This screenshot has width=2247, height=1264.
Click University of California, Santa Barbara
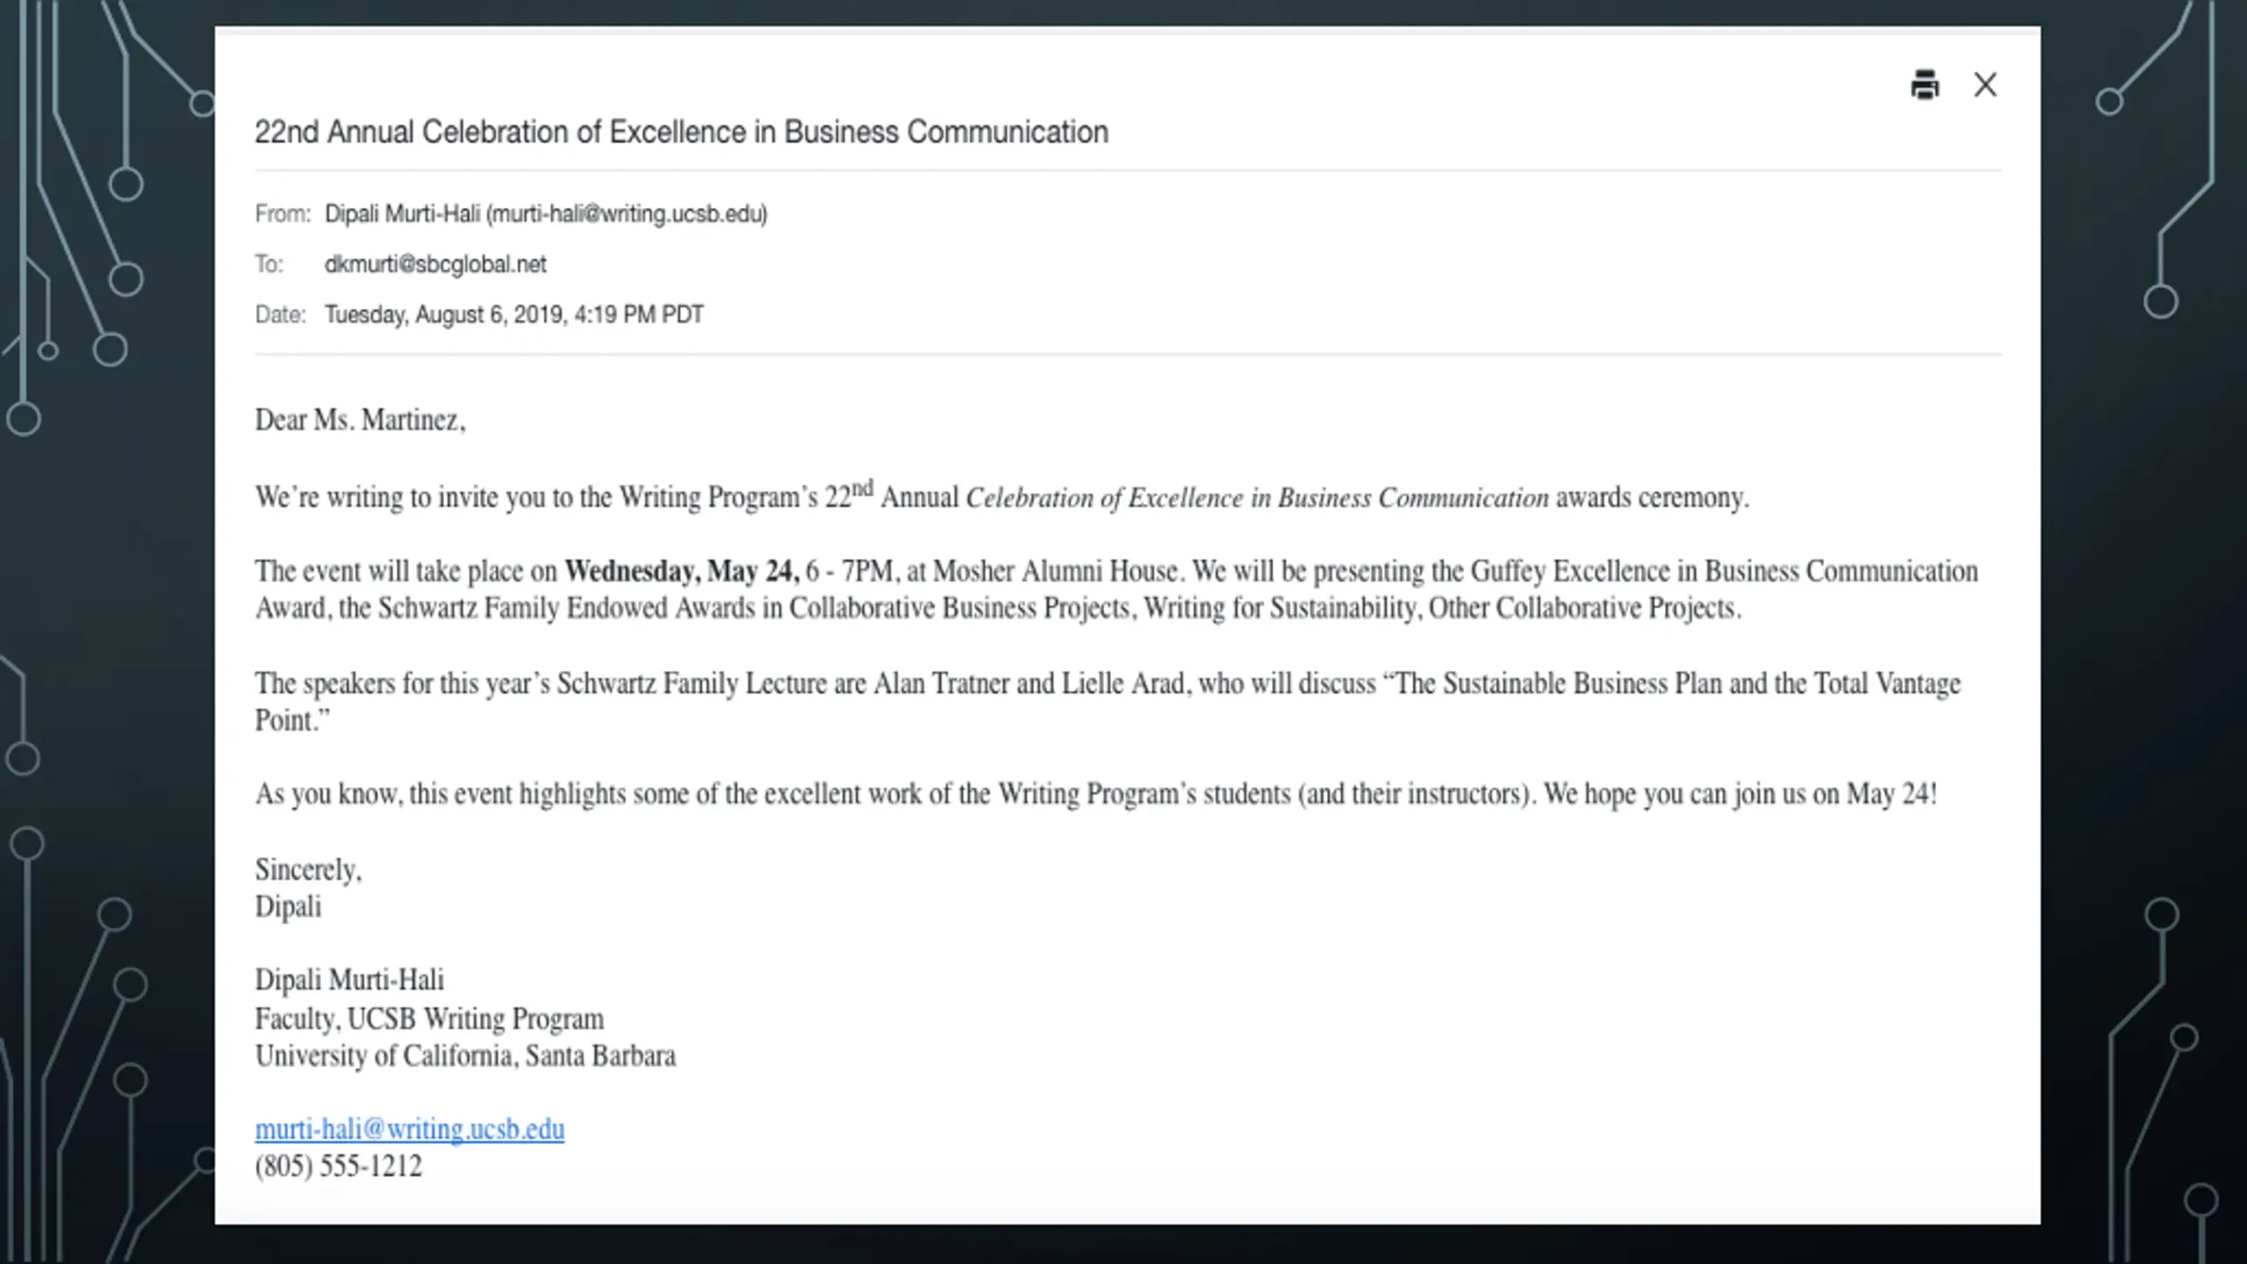click(x=465, y=1056)
